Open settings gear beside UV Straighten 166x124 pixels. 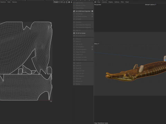pyautogui.click(x=92, y=47)
